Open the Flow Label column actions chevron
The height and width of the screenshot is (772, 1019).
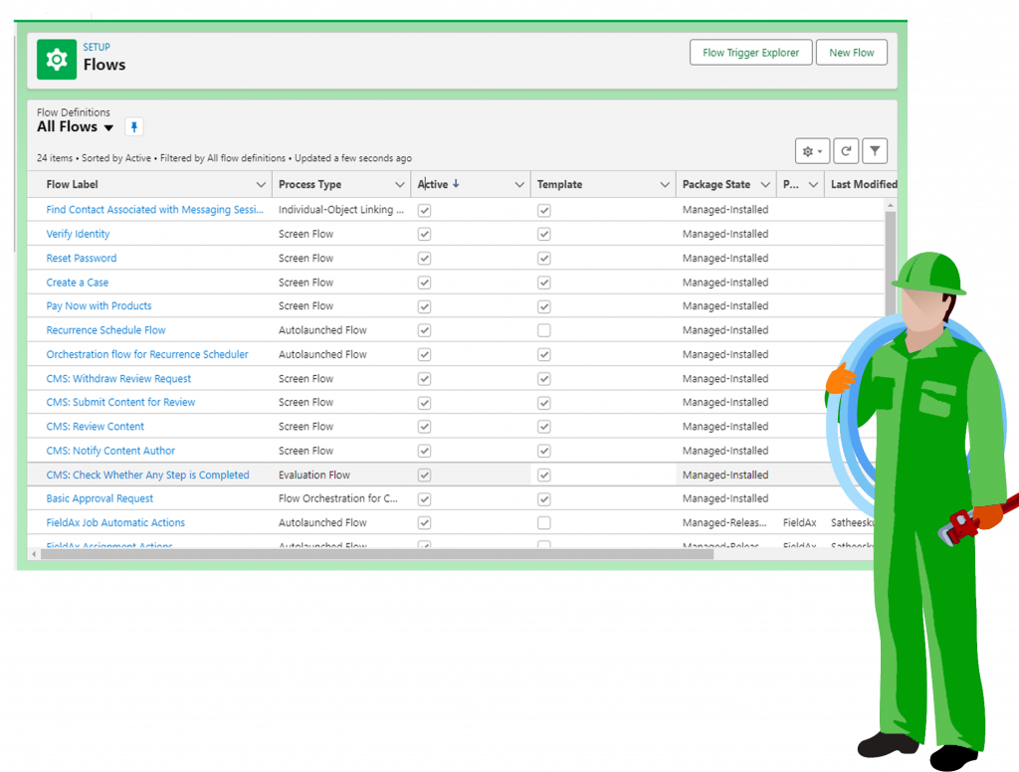262,183
